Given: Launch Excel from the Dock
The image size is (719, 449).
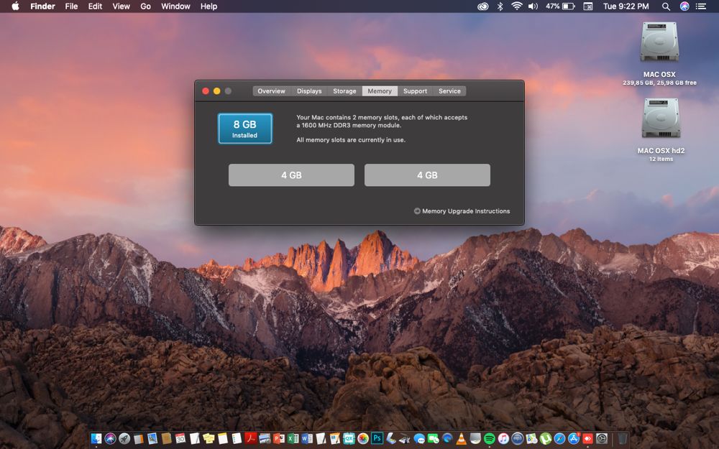Looking at the screenshot, I should [x=293, y=438].
